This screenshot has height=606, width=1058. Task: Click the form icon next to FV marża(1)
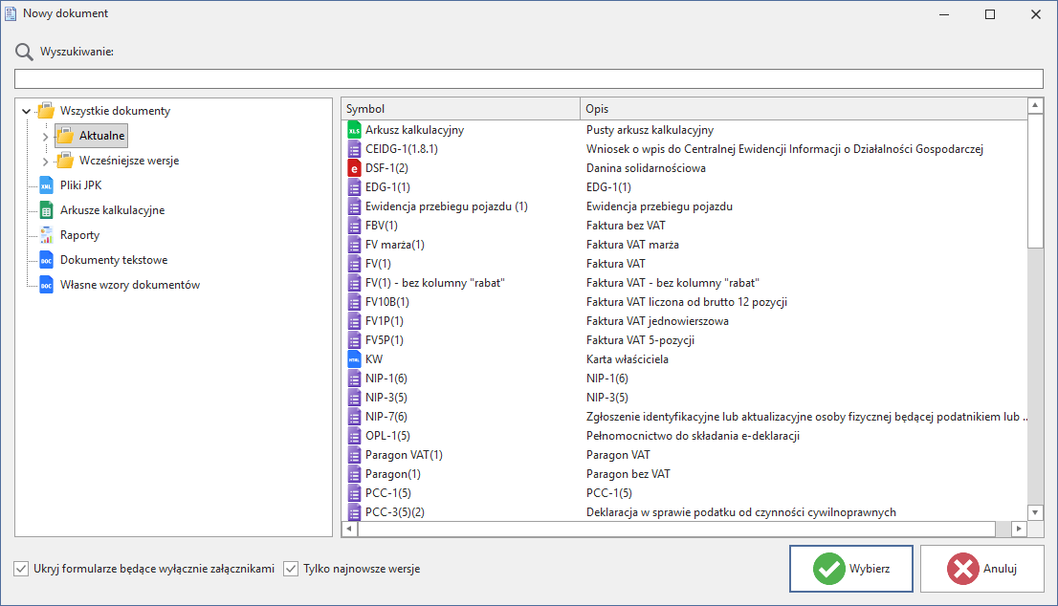pyautogui.click(x=354, y=245)
